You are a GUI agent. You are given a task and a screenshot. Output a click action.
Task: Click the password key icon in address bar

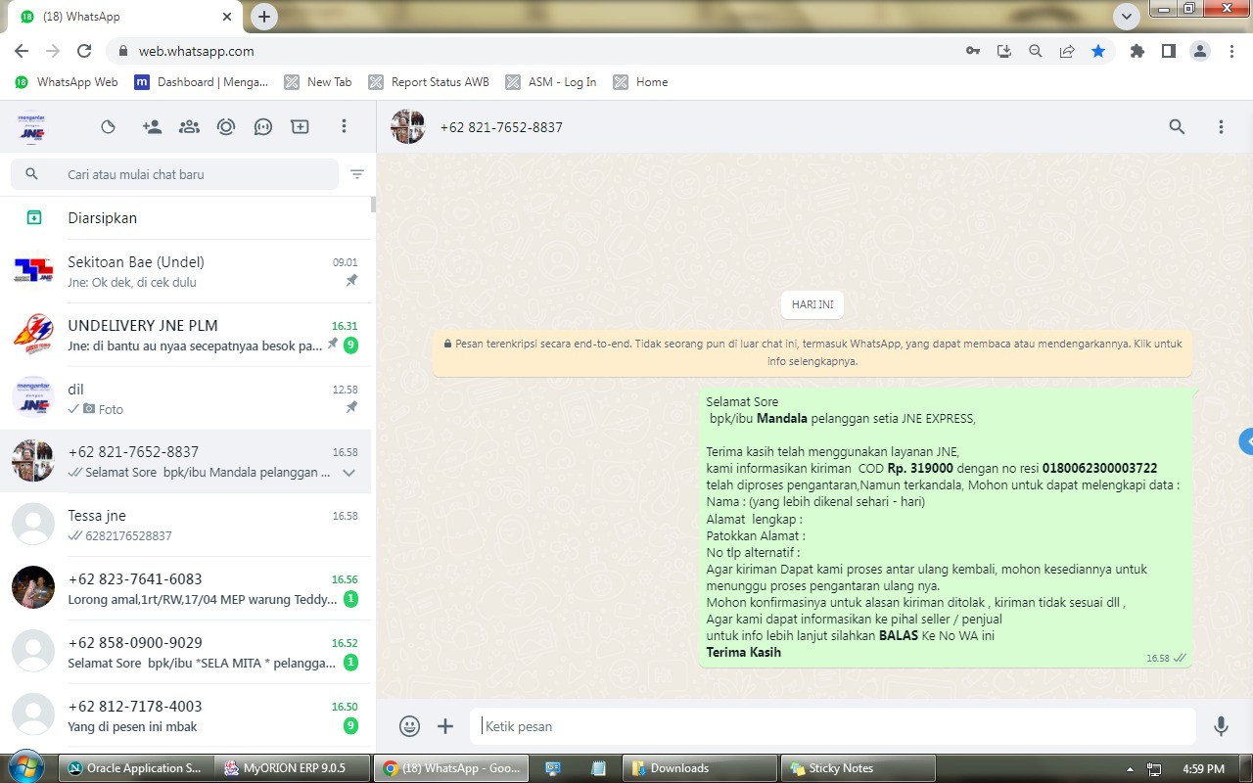tap(973, 51)
